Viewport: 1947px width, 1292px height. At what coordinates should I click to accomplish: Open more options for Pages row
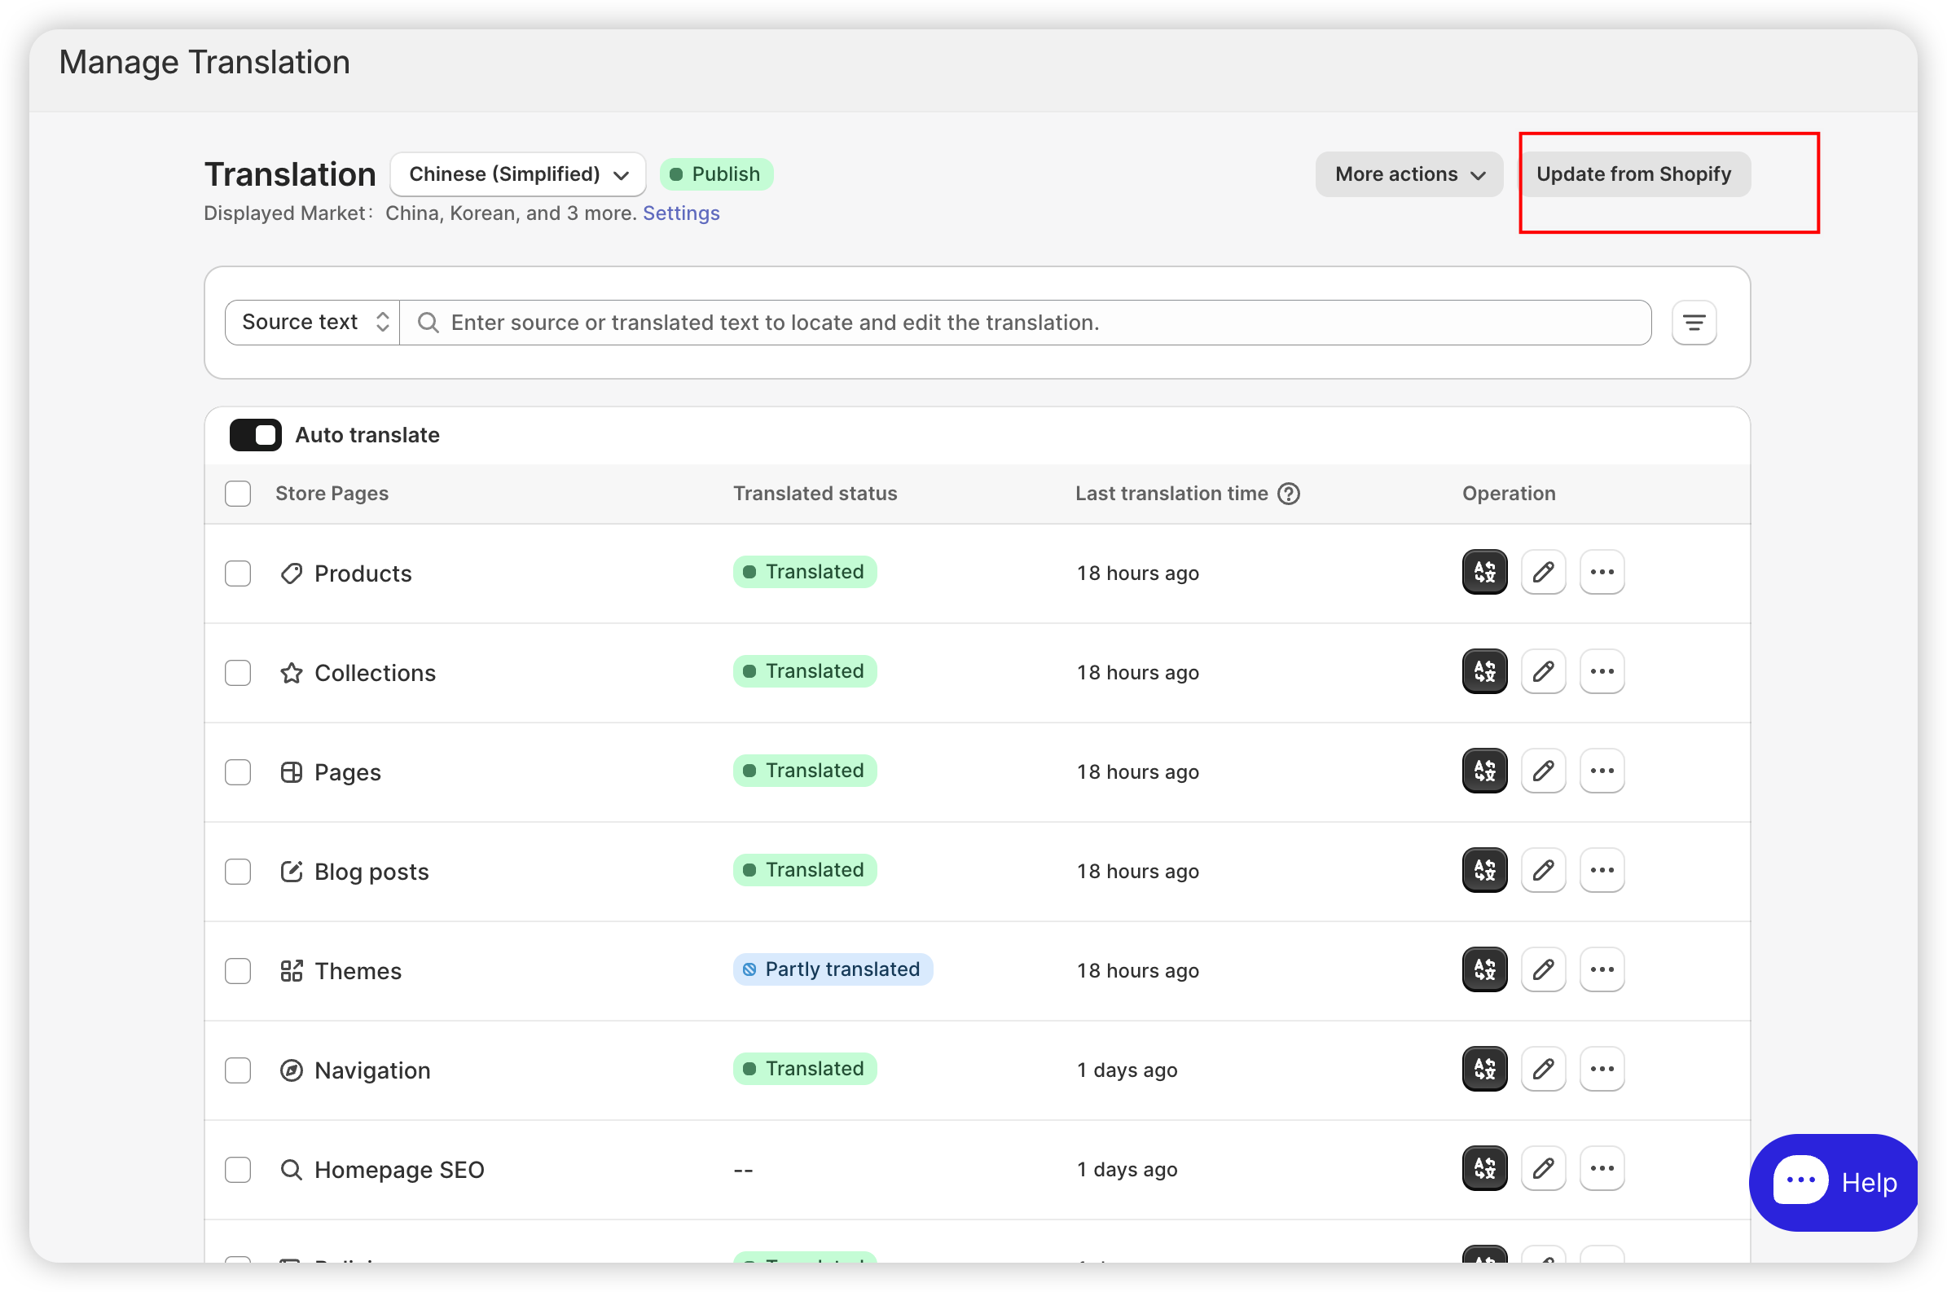[1601, 771]
